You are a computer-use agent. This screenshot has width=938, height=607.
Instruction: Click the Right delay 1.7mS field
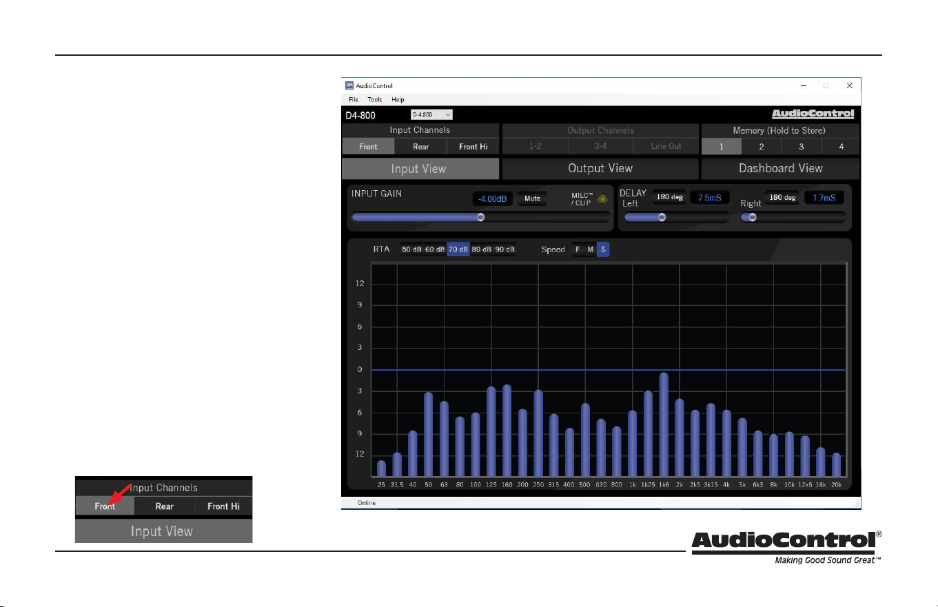(x=824, y=198)
